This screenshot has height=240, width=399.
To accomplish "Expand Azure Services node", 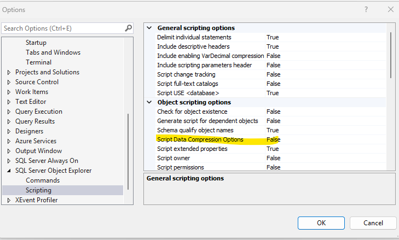I will click(x=9, y=142).
